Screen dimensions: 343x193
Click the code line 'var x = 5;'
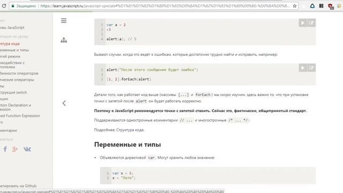123,173
